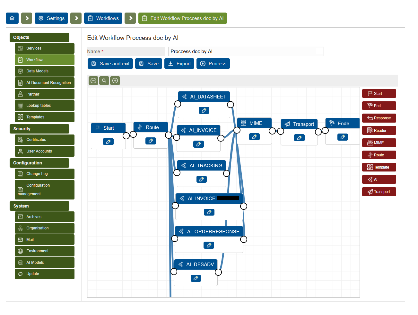Viewport: 418px width, 315px height.
Task: Edit the AI_TRACKING node via pencil
Action: pos(201,179)
